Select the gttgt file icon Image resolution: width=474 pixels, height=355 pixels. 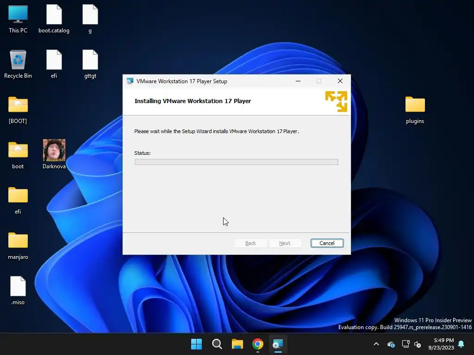pyautogui.click(x=90, y=64)
